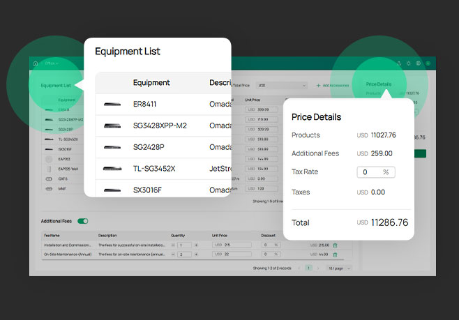Image resolution: width=459 pixels, height=320 pixels.
Task: Click the EAP725-Wall icon in background list
Action: coord(49,169)
